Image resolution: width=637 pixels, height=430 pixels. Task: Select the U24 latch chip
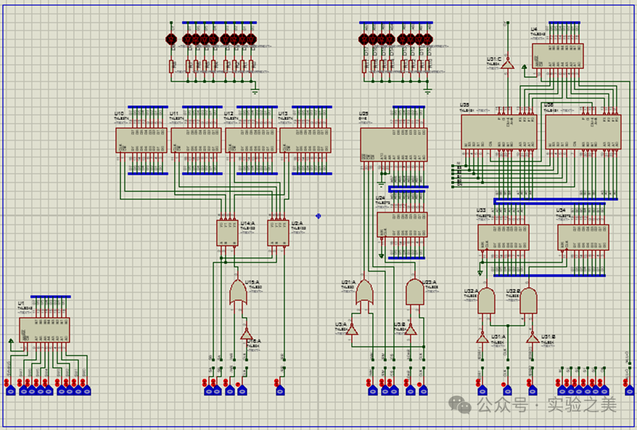coord(402,225)
